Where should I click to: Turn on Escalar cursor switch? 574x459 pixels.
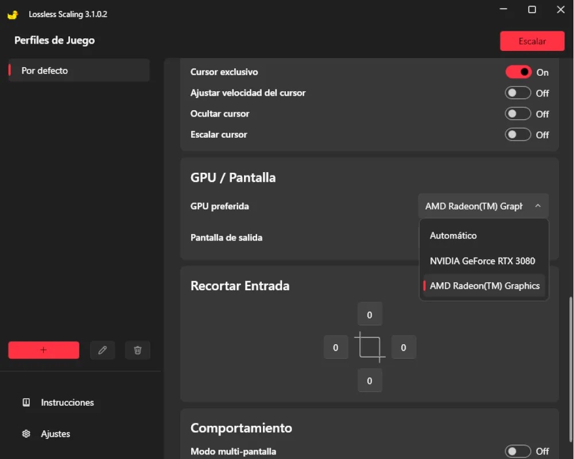(518, 135)
